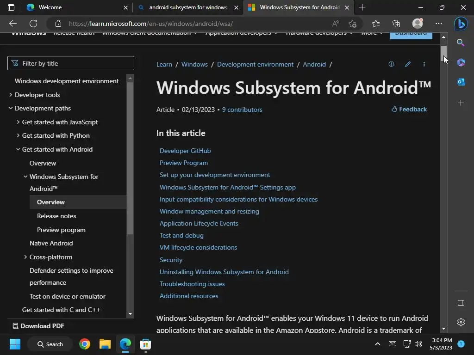
Task: Click the Feedback button
Action: [x=409, y=109]
